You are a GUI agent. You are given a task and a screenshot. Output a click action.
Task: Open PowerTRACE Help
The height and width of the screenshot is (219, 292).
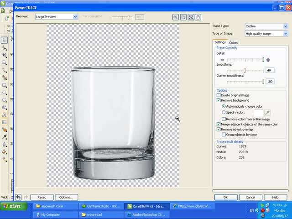tap(275, 197)
